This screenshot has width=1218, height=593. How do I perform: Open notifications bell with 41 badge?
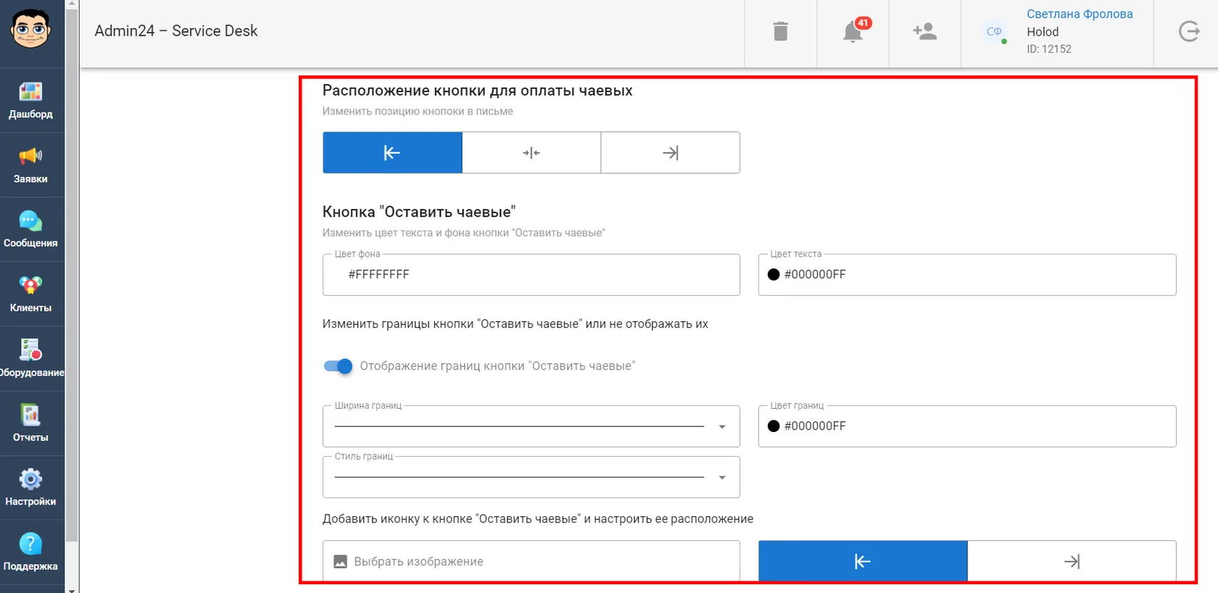tap(853, 31)
